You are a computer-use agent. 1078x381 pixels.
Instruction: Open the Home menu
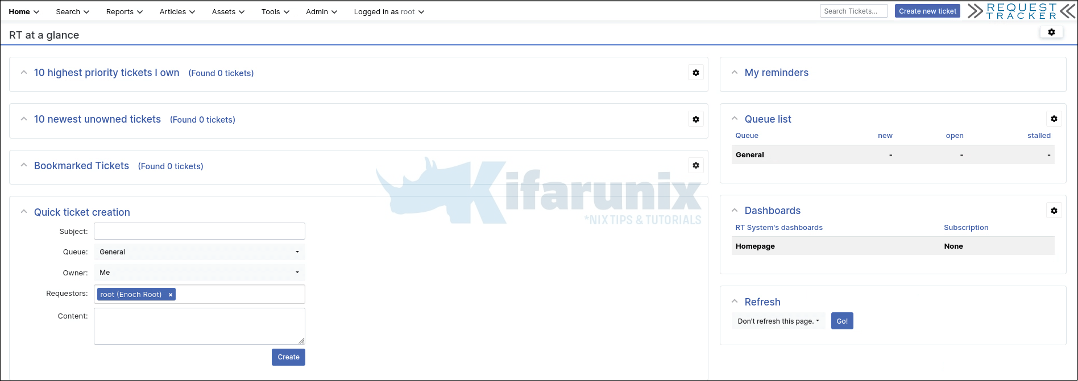click(x=24, y=11)
